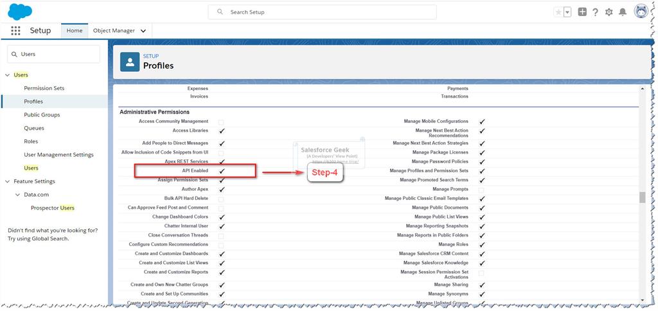Click the Create and Customize Reports label
This screenshot has width=658, height=311.
[x=176, y=272]
